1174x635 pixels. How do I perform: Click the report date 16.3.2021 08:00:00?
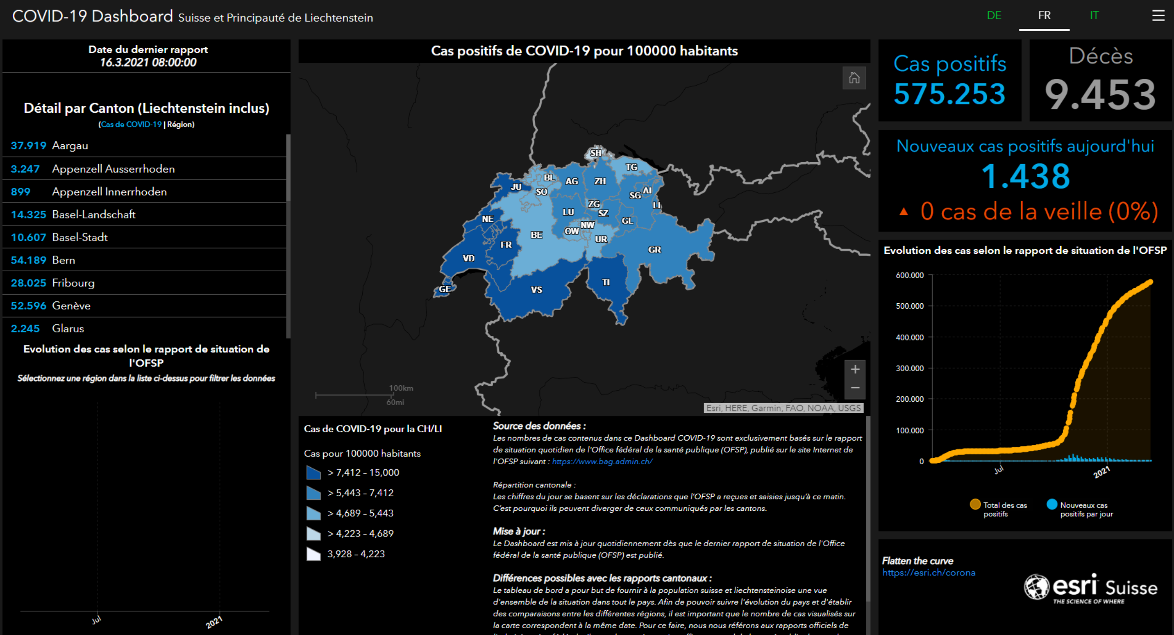coord(148,63)
